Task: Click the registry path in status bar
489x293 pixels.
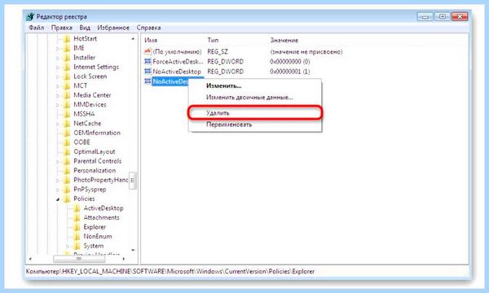Action: (x=170, y=271)
